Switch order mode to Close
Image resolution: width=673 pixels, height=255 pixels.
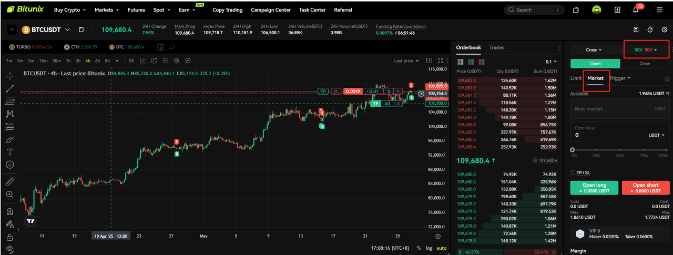645,64
